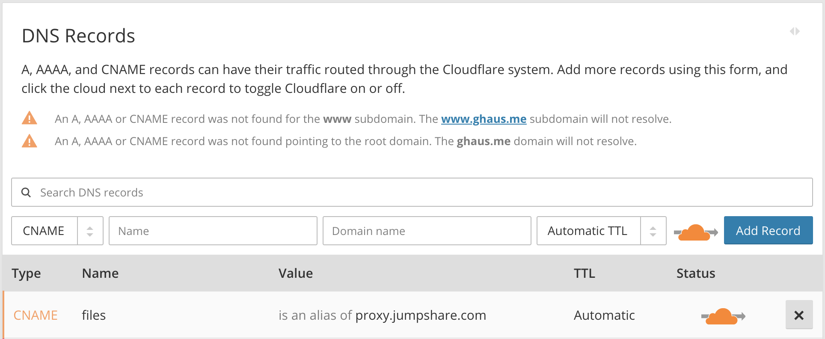The image size is (825, 339).
Task: Open the www.ghaus.me link
Action: [x=484, y=119]
